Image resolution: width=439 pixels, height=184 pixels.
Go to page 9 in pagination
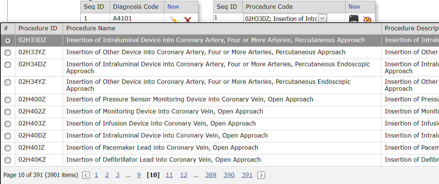[139, 175]
